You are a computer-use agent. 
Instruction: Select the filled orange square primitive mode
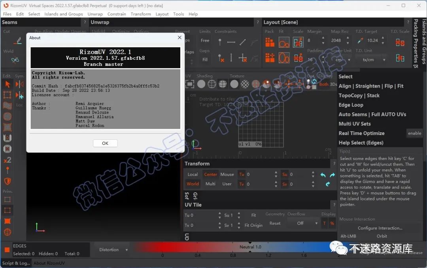click(x=8, y=221)
